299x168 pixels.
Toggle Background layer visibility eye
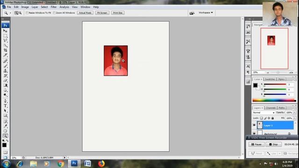(254, 133)
